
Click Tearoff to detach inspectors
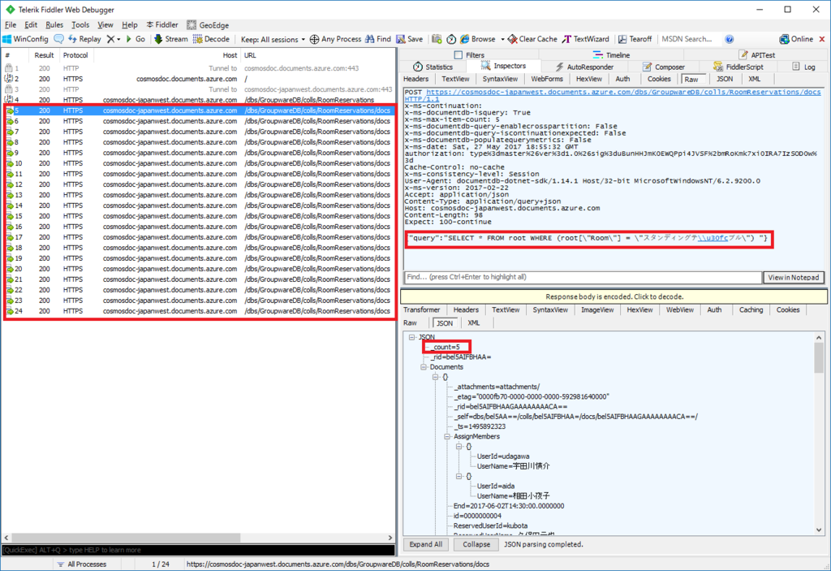[x=635, y=39]
